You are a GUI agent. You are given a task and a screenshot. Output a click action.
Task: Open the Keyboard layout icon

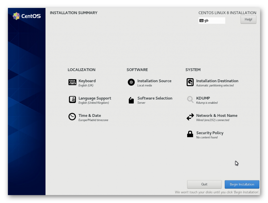(x=72, y=82)
